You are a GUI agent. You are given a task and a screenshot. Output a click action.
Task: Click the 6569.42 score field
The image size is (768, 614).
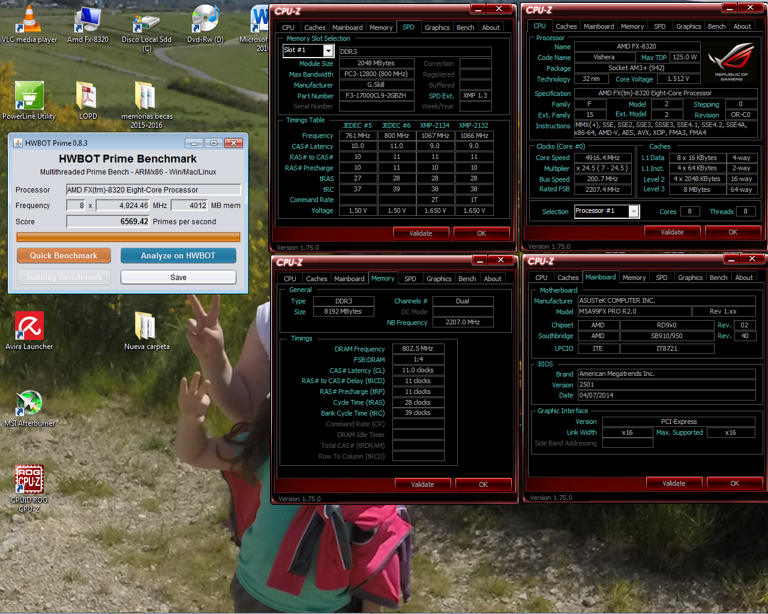click(x=108, y=221)
